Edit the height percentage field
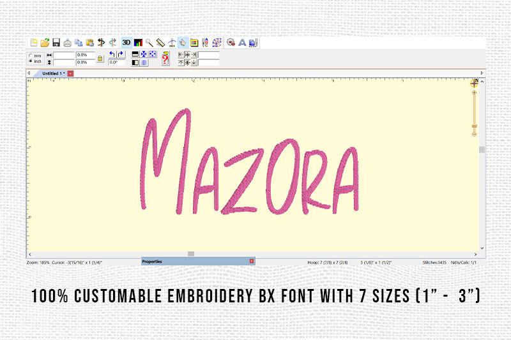 (86, 62)
